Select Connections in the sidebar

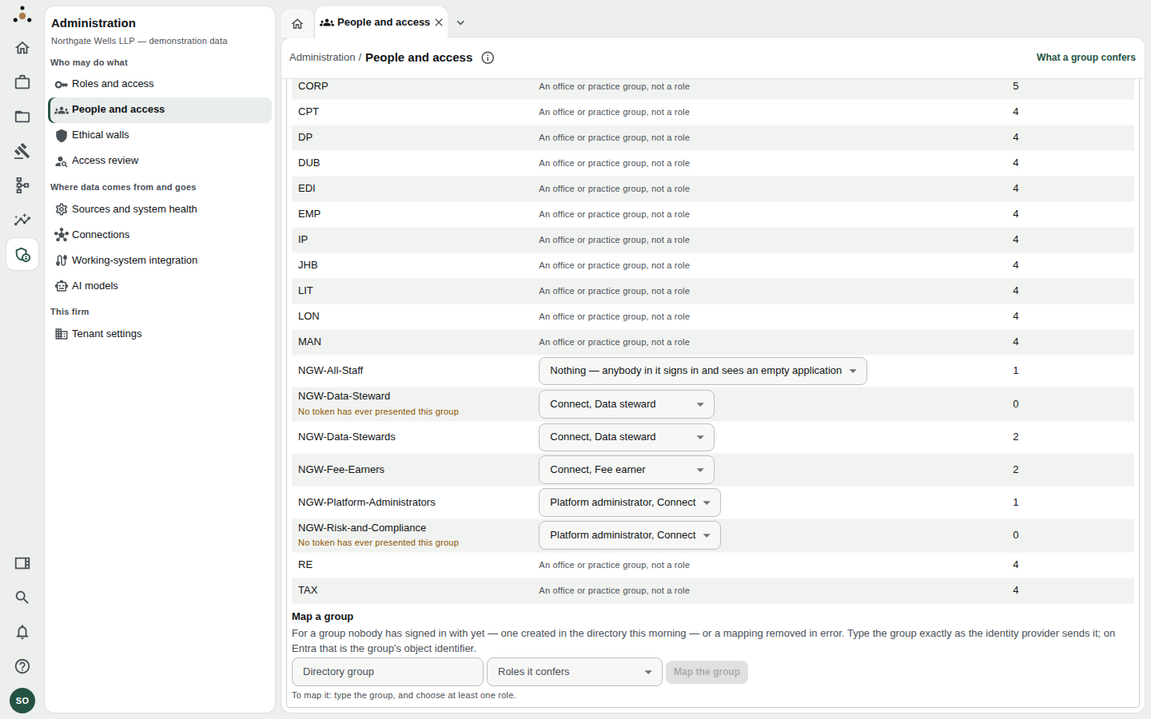160,235
